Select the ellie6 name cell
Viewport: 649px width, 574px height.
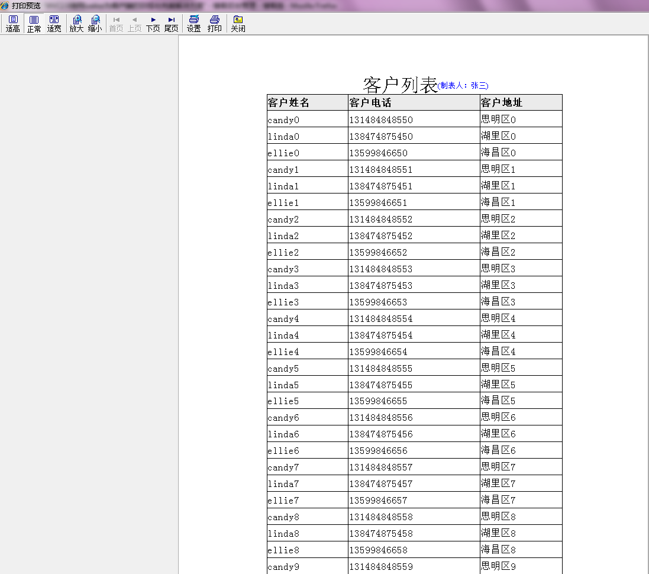[x=307, y=450]
